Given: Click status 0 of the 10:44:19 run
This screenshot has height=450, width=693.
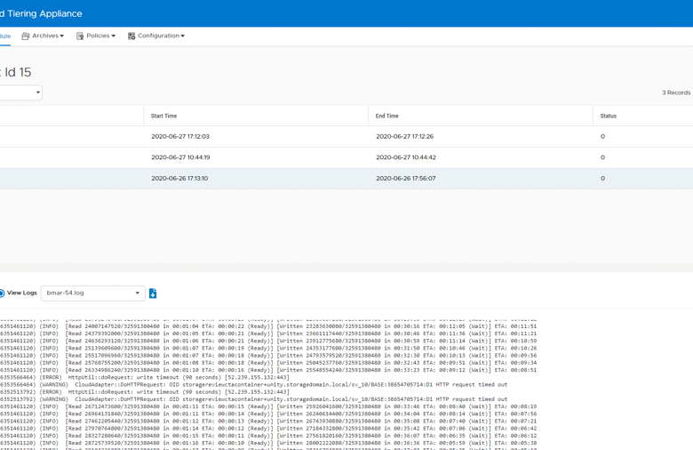Looking at the screenshot, I should [602, 157].
